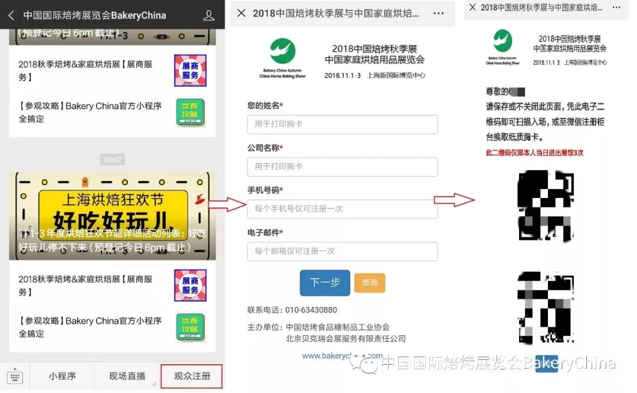Select the red notice 此二维码仅限本人当日进出展馆3次
The height and width of the screenshot is (393, 637).
click(534, 153)
